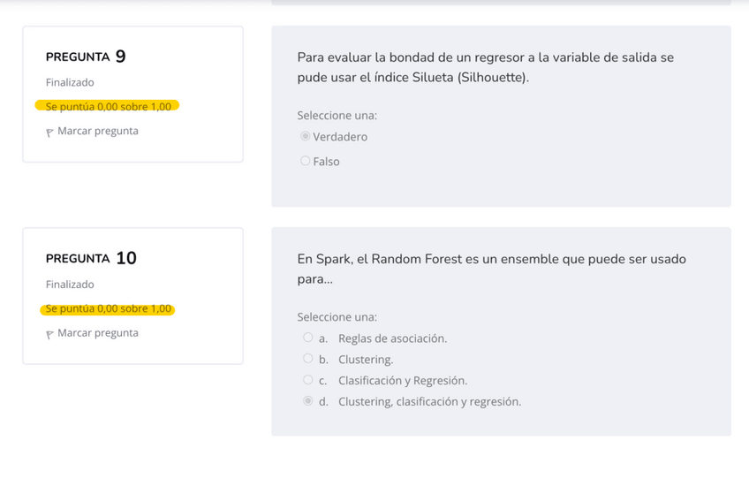Click the 'PREGUNTA 10' heading
The height and width of the screenshot is (486, 749).
tap(91, 259)
